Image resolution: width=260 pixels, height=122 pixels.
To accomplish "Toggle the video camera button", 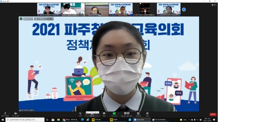I will (x=16, y=114).
